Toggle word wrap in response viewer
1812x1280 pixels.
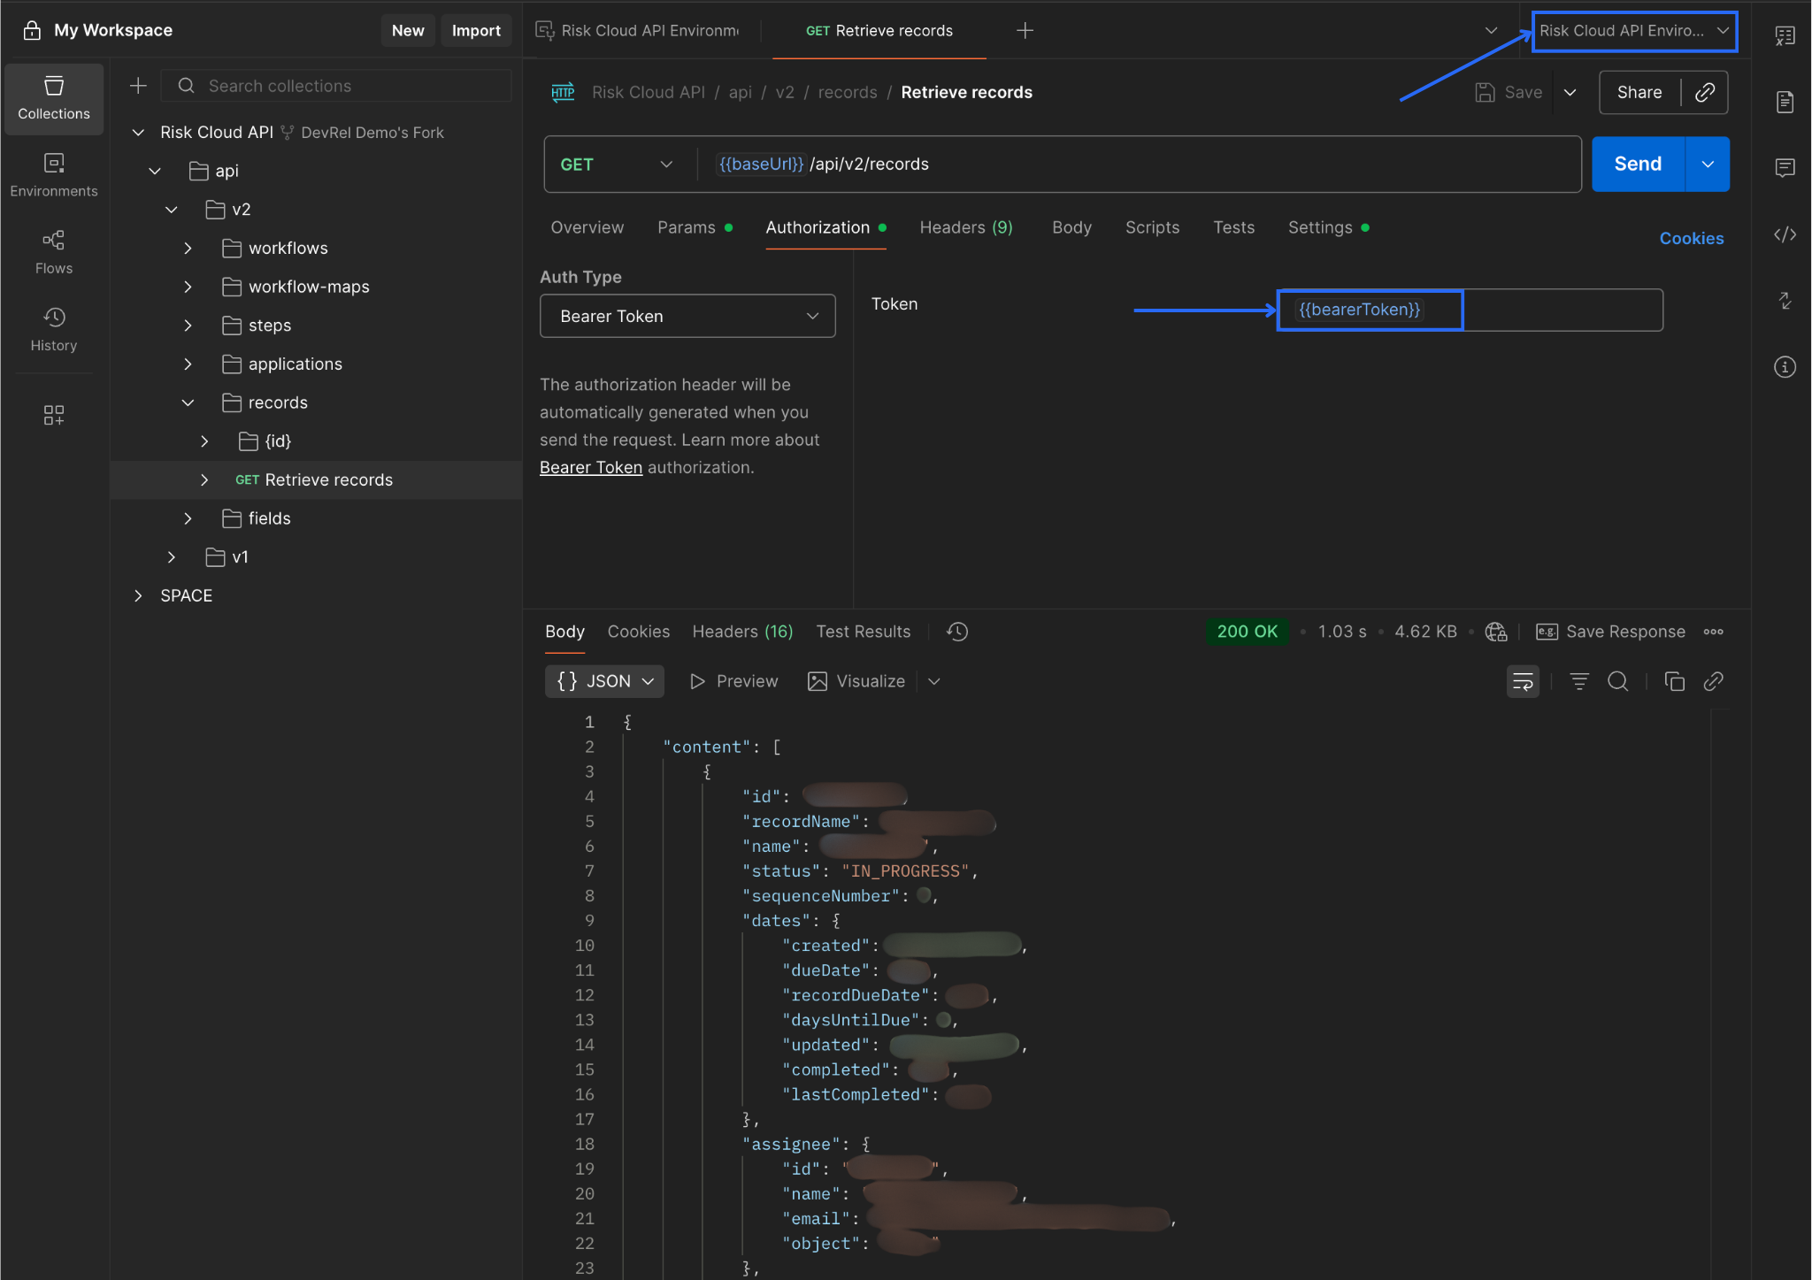click(x=1523, y=681)
